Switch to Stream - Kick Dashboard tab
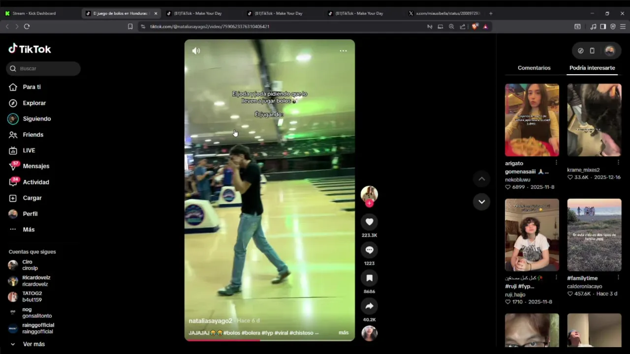This screenshot has width=630, height=354. [34, 13]
